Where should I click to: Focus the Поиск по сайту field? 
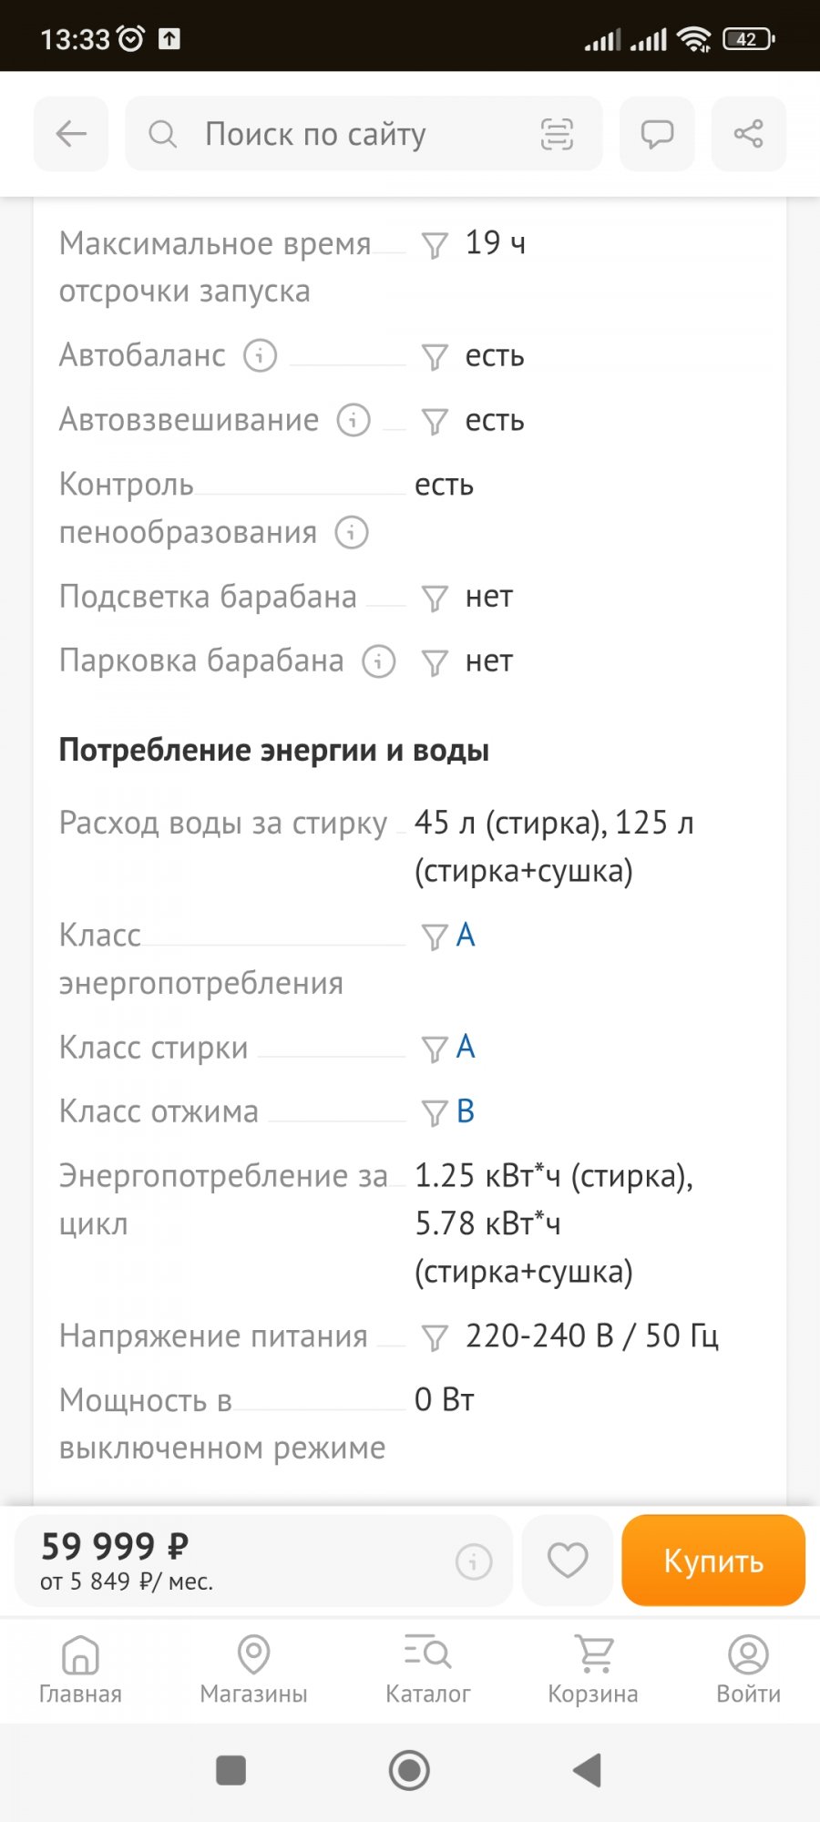(364, 134)
